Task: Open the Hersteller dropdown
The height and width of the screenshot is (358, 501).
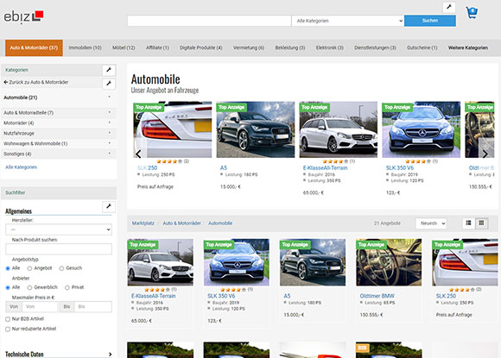Action: (x=59, y=229)
